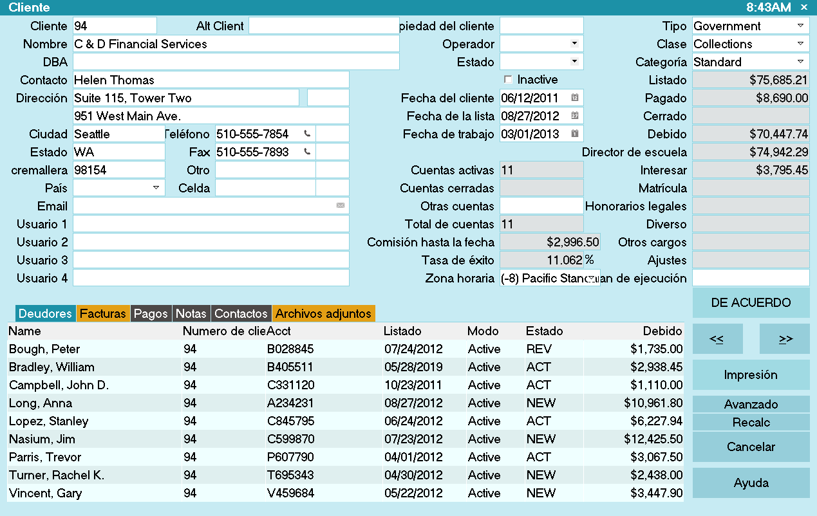Select debtor row Lopez, Stanley
Image resolution: width=817 pixels, height=516 pixels.
point(346,421)
